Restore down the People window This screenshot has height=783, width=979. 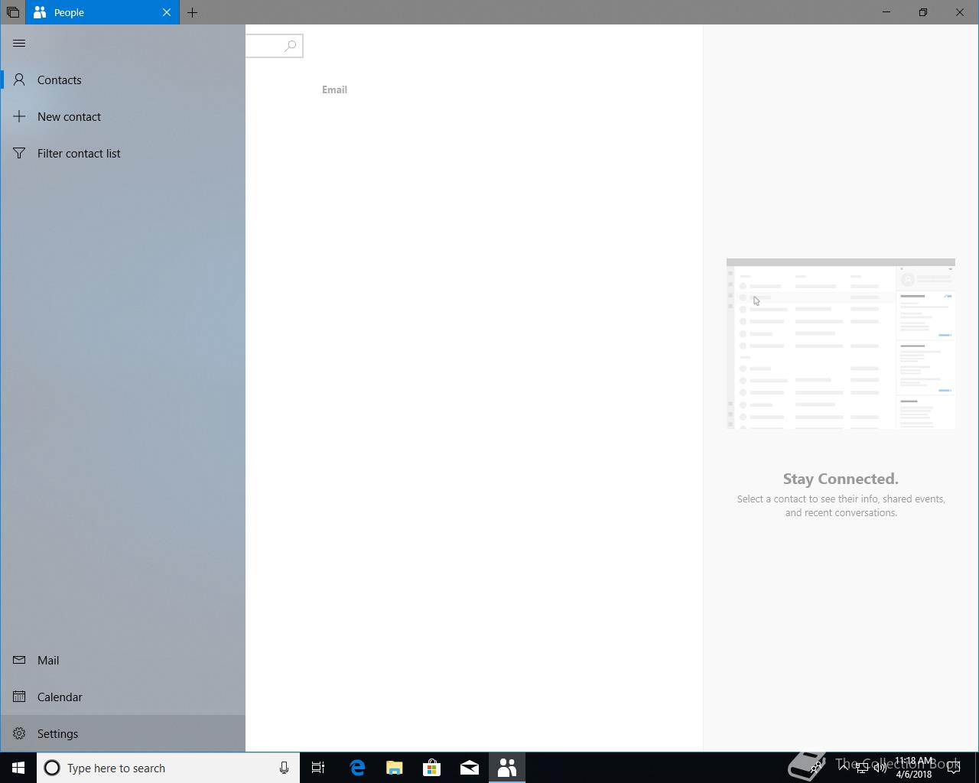point(923,12)
